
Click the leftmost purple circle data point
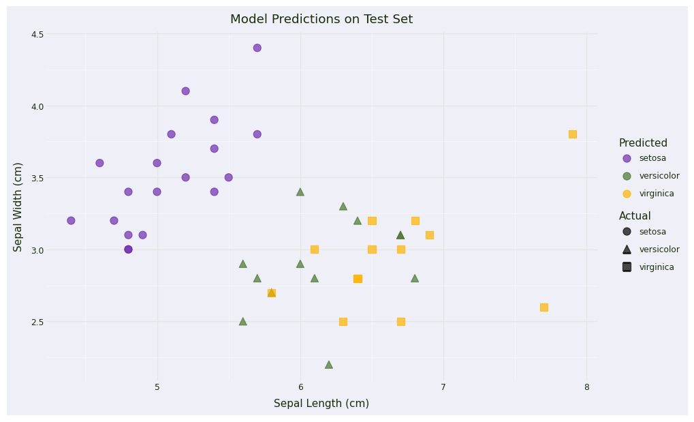(x=71, y=220)
